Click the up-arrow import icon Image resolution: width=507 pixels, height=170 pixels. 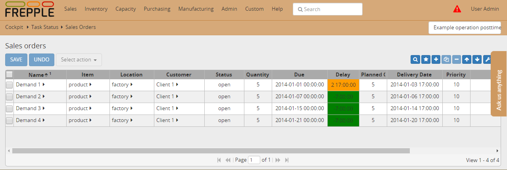click(467, 59)
